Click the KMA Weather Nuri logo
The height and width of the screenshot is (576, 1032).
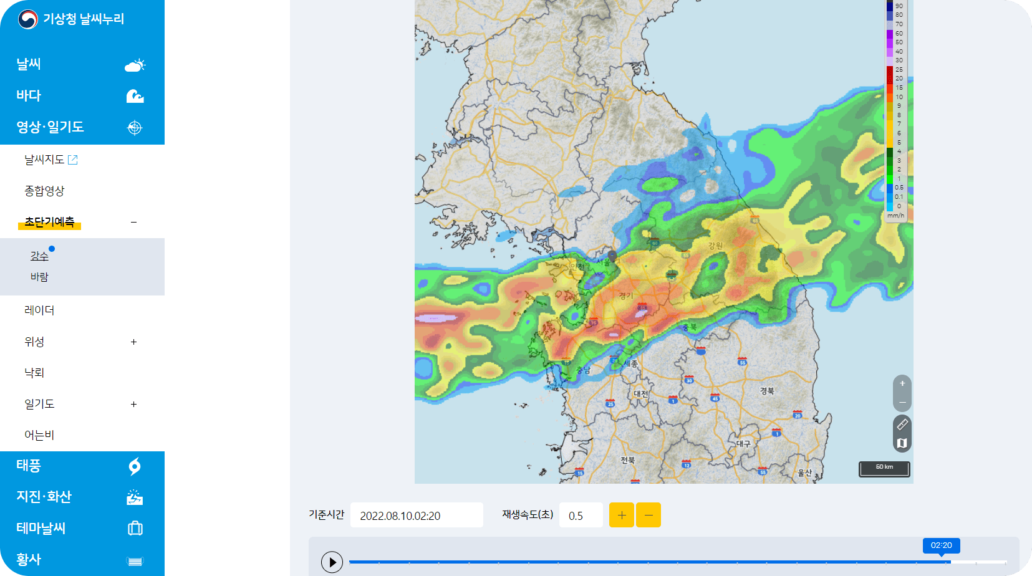(71, 19)
